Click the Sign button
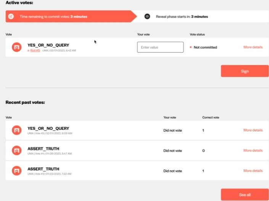Screen dimensions: 269x201 [245, 71]
